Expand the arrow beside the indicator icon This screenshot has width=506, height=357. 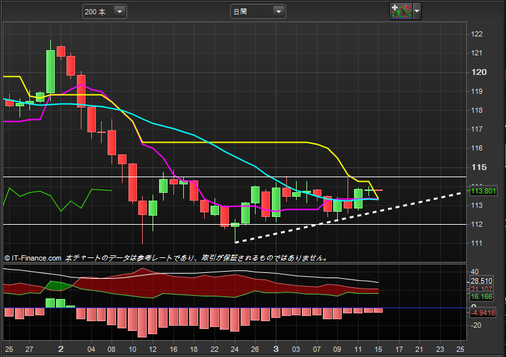point(417,11)
